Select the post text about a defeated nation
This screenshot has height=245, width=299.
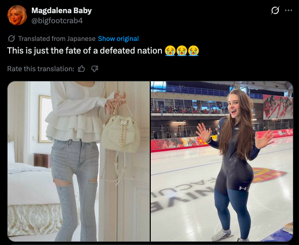pyautogui.click(x=84, y=51)
